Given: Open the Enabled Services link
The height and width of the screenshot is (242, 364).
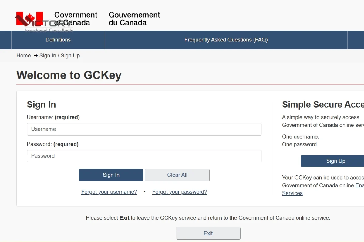Looking at the screenshot, I should point(292,193).
